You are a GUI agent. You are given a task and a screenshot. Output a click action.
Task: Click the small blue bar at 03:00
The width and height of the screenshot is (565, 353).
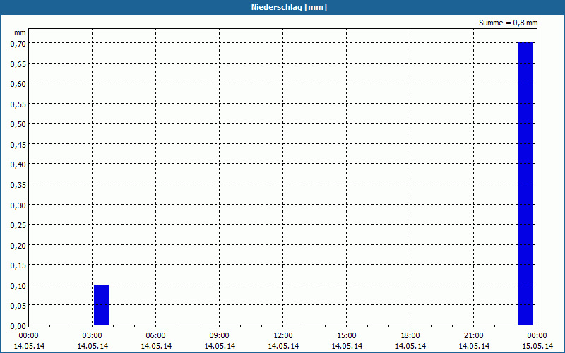click(101, 305)
